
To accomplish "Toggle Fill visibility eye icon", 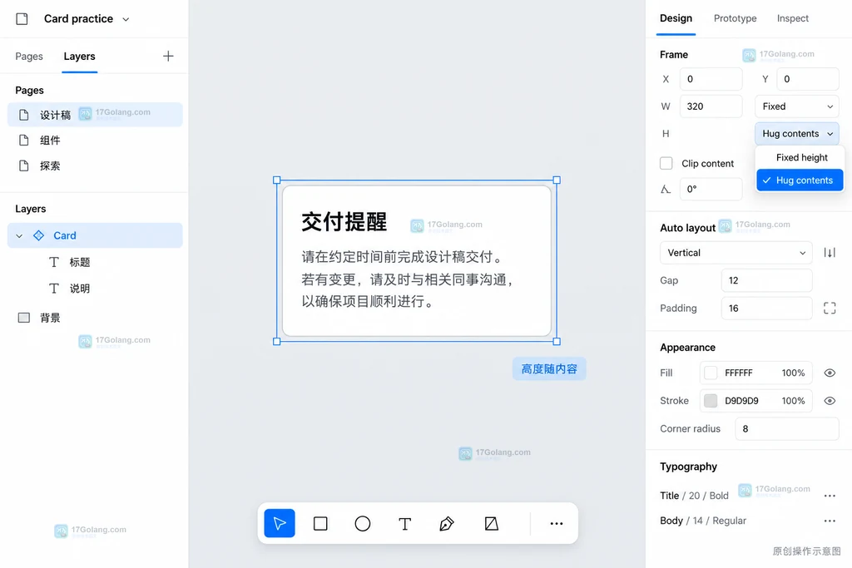I will click(830, 373).
